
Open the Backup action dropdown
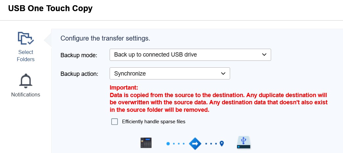(x=169, y=74)
